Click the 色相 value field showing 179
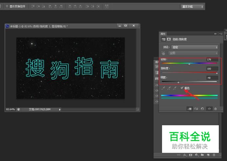 pyautogui.click(x=212, y=60)
